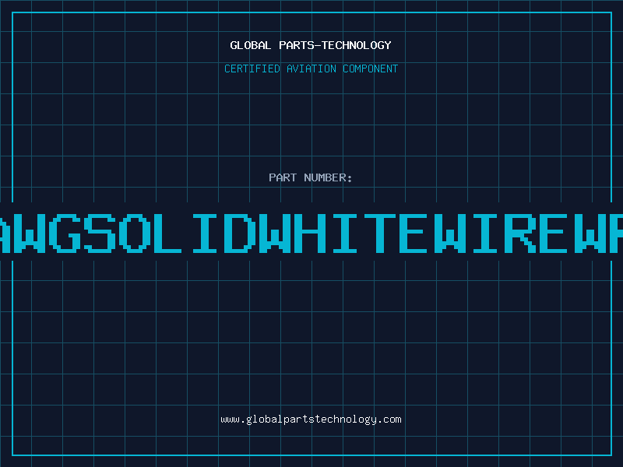Open the www.globalpartstechnology.com link

pyautogui.click(x=311, y=420)
